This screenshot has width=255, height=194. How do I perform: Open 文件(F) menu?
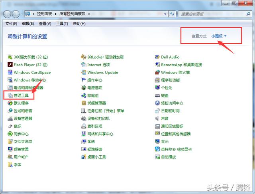[11, 24]
